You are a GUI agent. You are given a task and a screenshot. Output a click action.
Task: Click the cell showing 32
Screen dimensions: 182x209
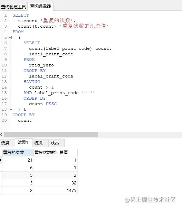(56, 183)
